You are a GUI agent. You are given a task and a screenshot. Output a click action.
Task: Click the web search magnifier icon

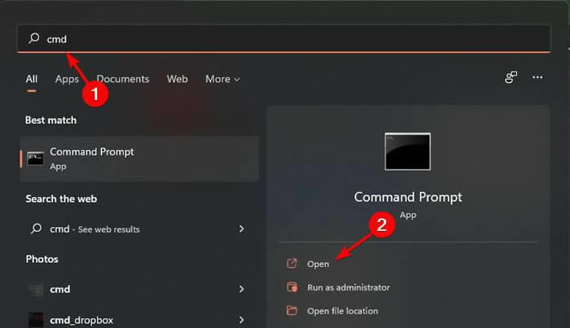37,229
